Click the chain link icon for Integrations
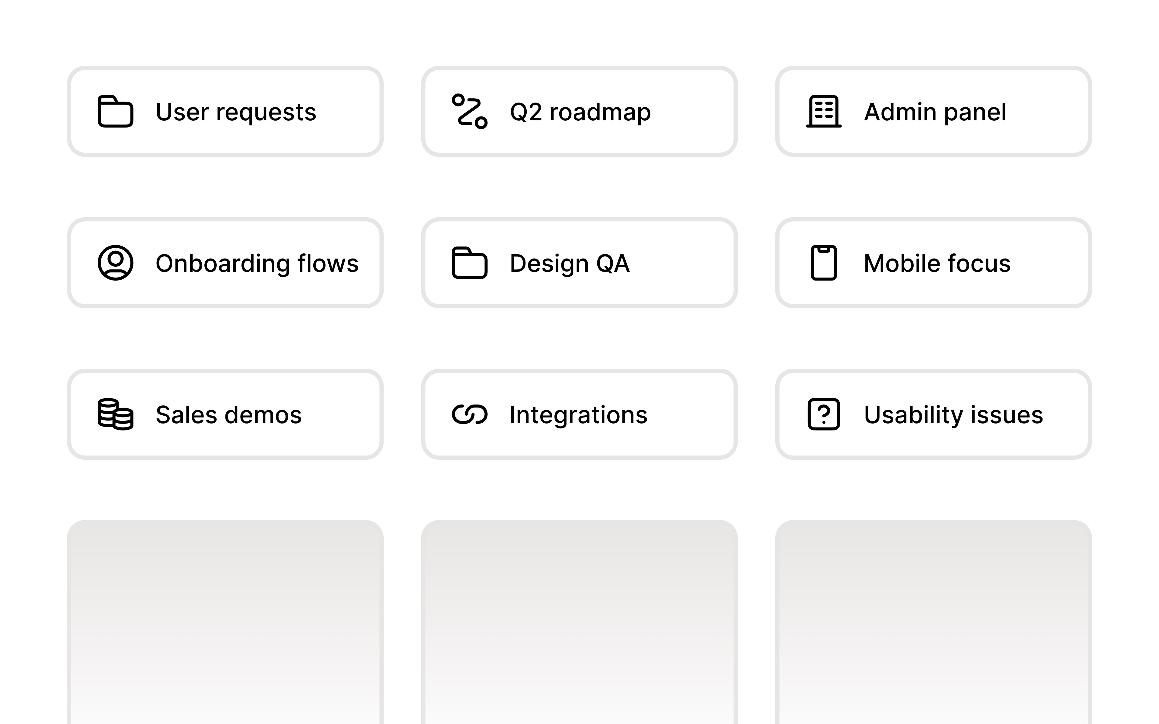 (469, 414)
